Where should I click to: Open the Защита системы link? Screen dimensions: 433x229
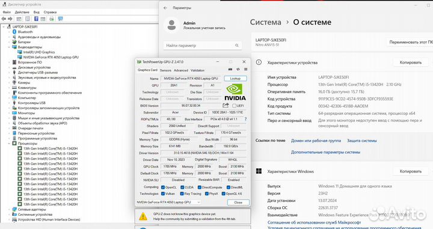pyautogui.click(x=362, y=141)
